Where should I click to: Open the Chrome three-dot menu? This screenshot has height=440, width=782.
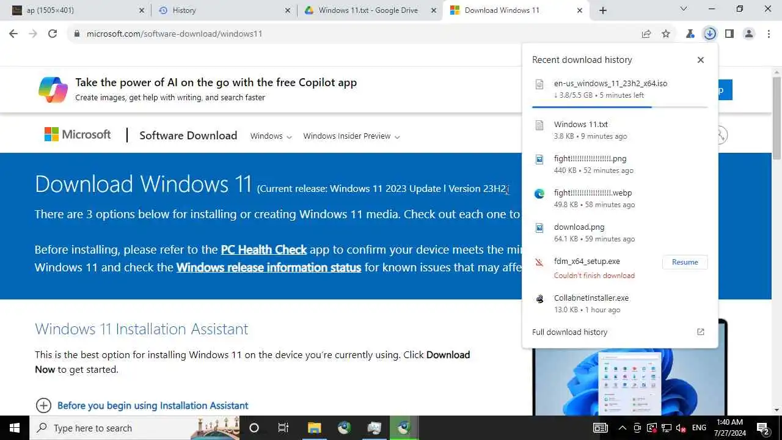(769, 34)
